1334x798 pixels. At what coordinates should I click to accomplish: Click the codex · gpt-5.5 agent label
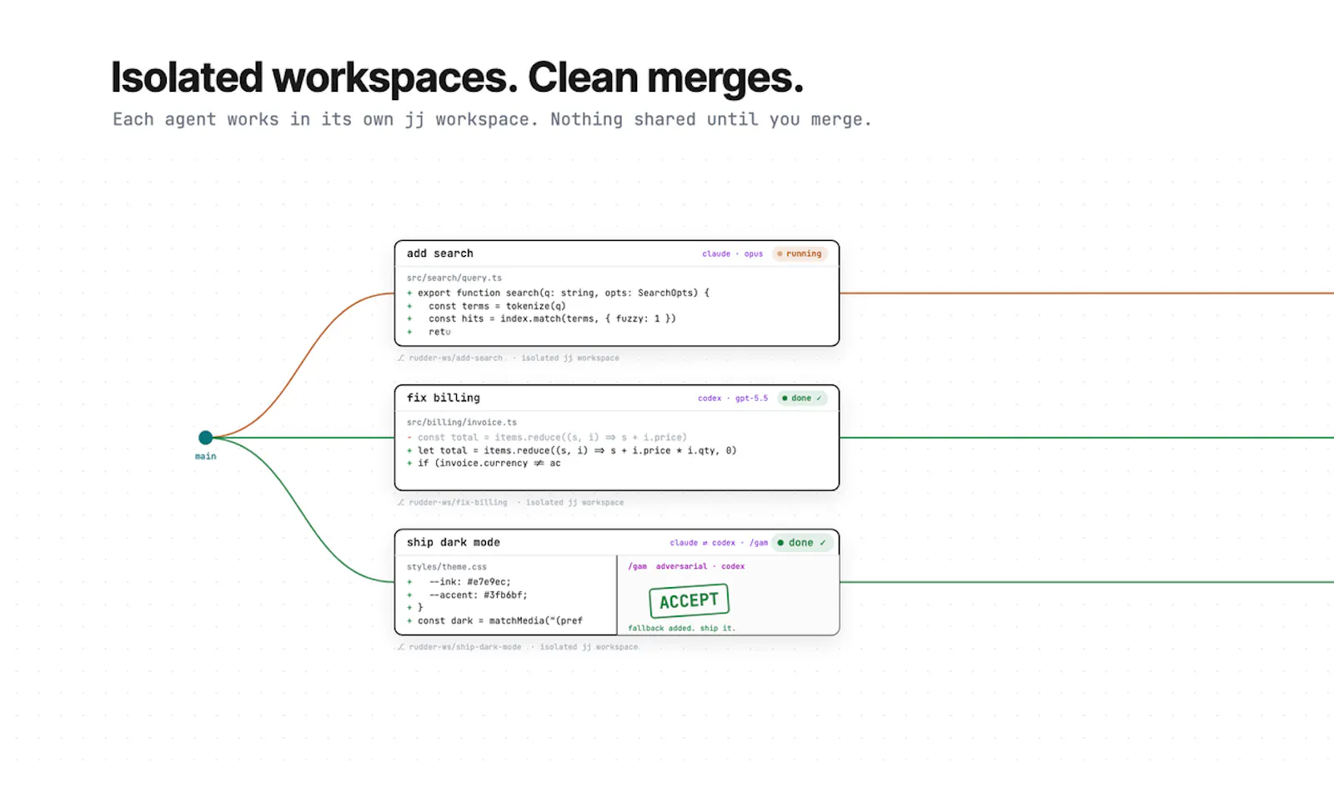[x=733, y=398]
